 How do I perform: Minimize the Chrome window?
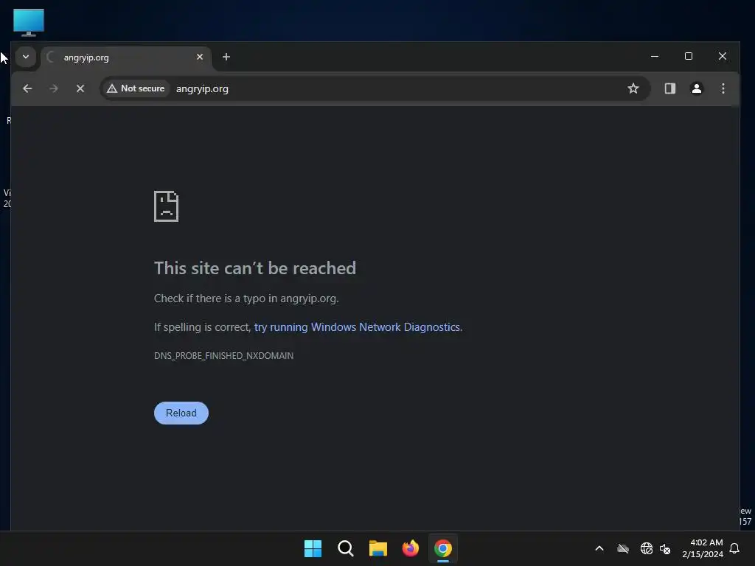655,56
